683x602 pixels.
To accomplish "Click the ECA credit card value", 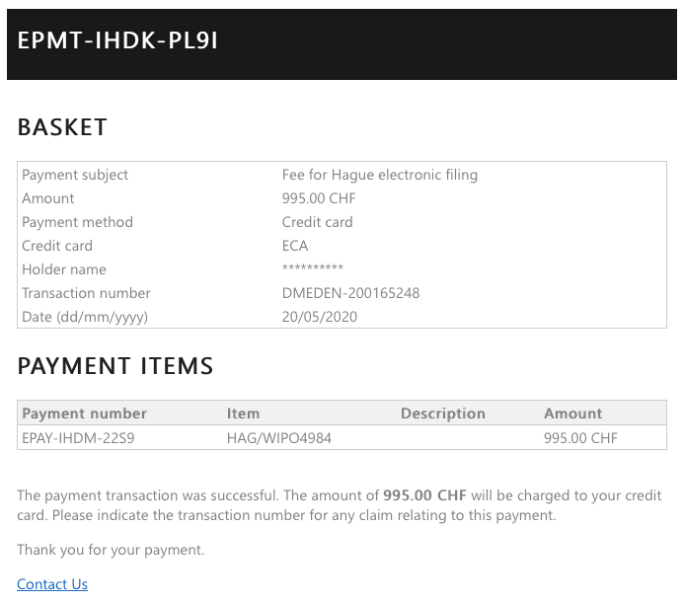I will click(x=295, y=246).
